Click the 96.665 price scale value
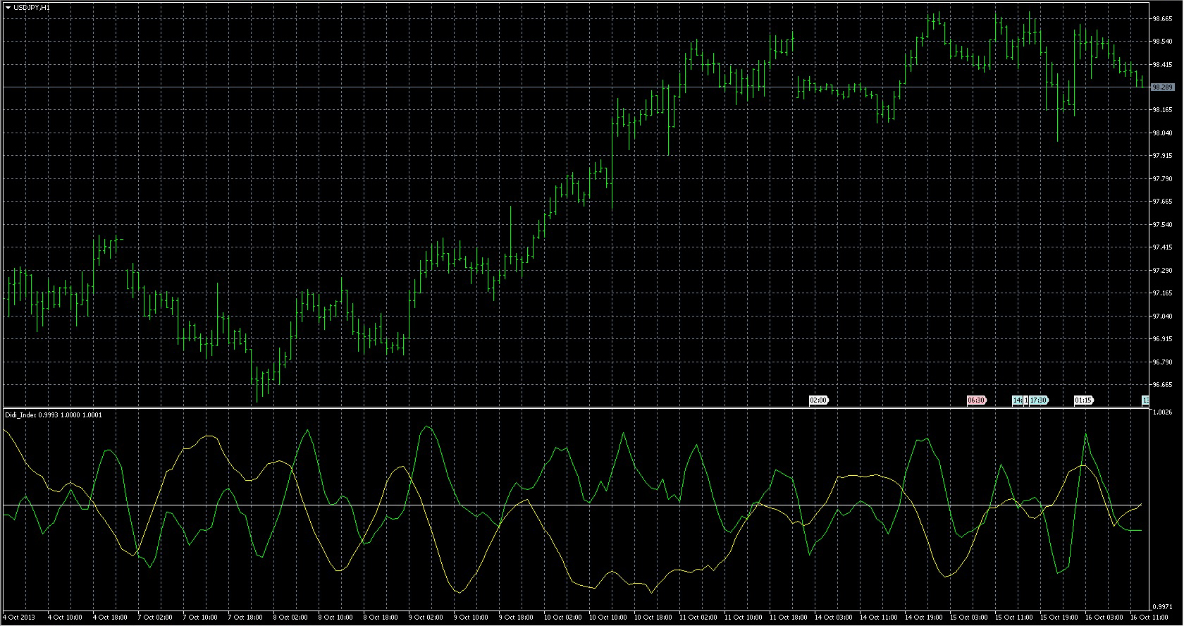Viewport: 1184px width, 626px height. (1162, 385)
